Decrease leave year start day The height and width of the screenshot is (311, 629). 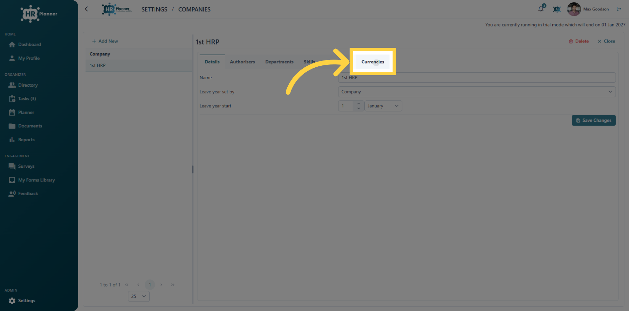tap(358, 108)
